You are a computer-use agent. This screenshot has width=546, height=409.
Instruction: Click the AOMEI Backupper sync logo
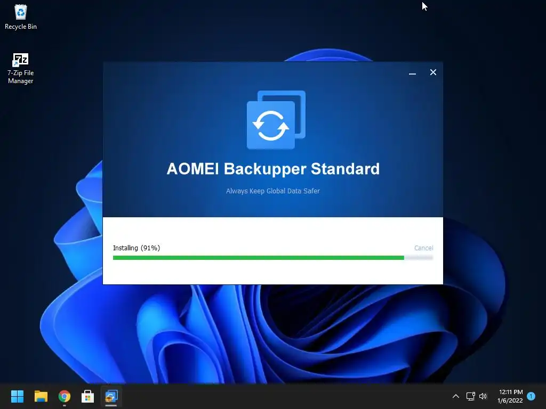pos(276,120)
